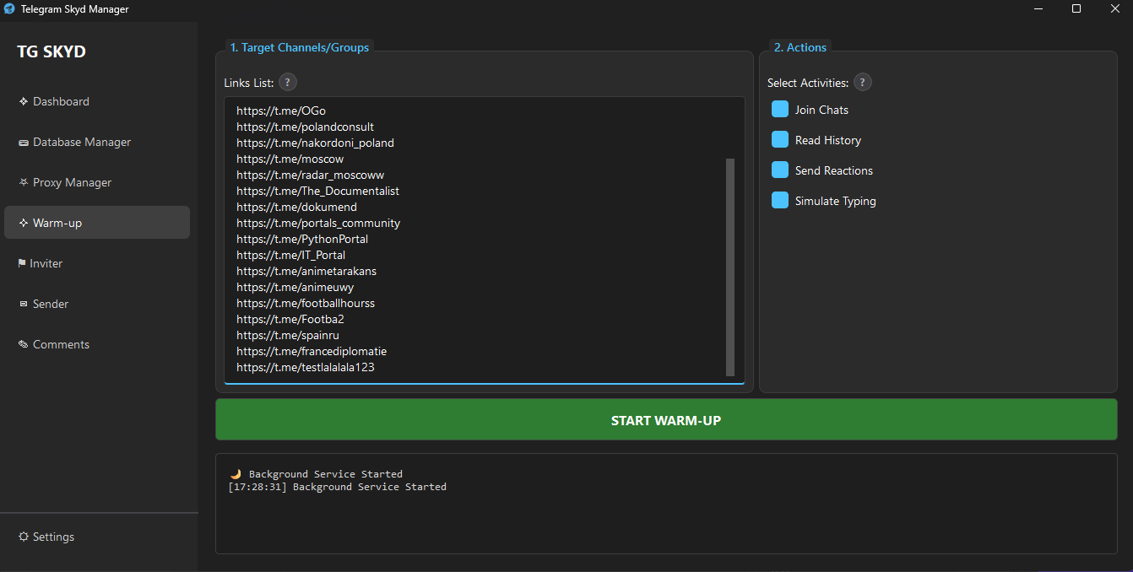Click the Sender envelope icon
The image size is (1133, 572).
pos(24,304)
